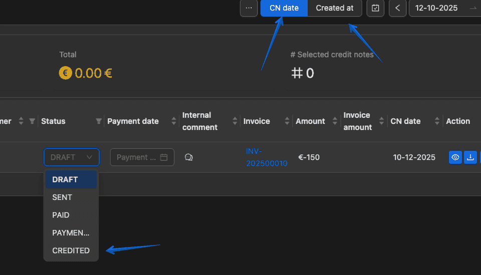The width and height of the screenshot is (481, 275).
Task: Edit the 12-10-2025 start date field
Action: pyautogui.click(x=436, y=8)
